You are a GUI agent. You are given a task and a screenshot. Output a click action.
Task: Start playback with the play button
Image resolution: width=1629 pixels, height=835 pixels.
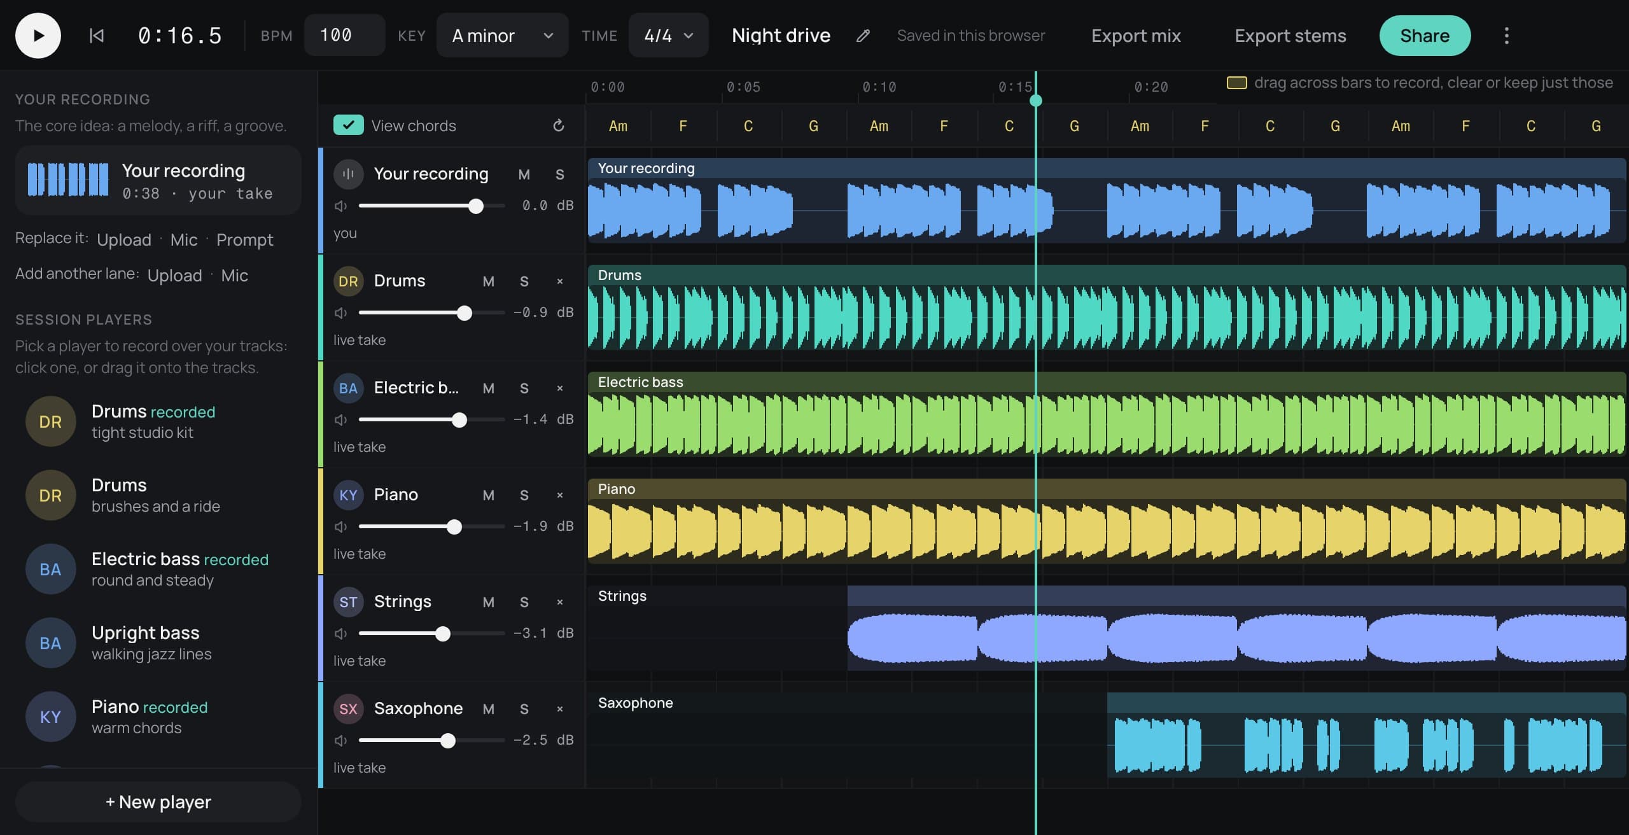(x=38, y=36)
